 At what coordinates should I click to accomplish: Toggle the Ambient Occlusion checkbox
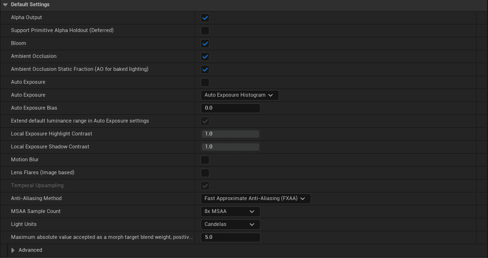205,56
